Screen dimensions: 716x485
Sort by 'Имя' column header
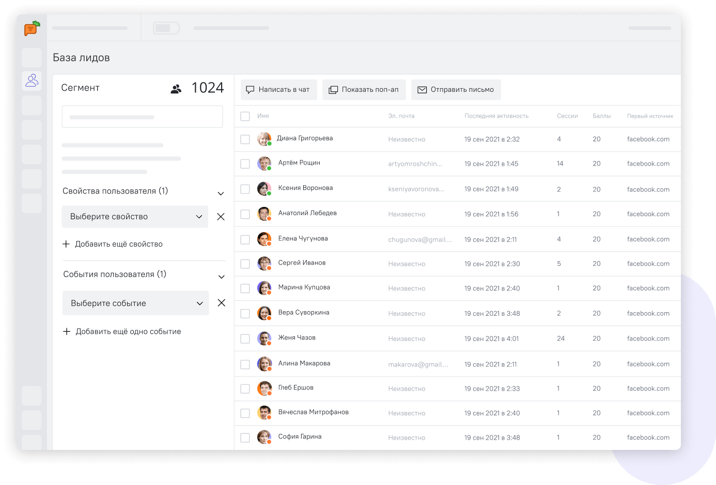click(x=263, y=116)
